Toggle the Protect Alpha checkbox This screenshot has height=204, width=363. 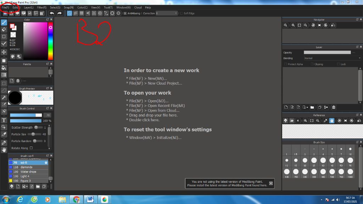coord(285,64)
